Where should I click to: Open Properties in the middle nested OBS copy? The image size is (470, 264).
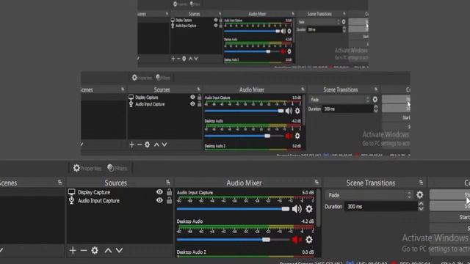[142, 78]
